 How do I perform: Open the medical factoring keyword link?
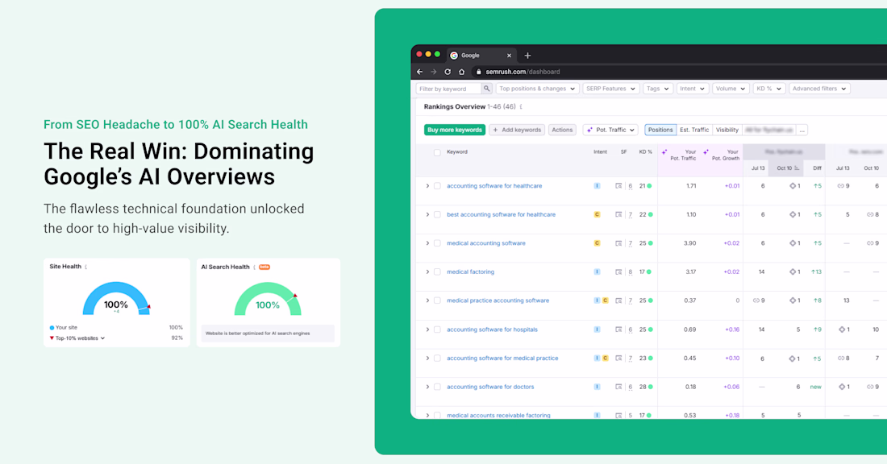click(x=471, y=271)
